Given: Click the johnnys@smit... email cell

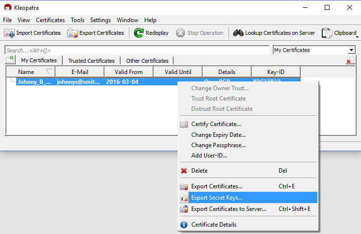Looking at the screenshot, I should click(x=78, y=82).
